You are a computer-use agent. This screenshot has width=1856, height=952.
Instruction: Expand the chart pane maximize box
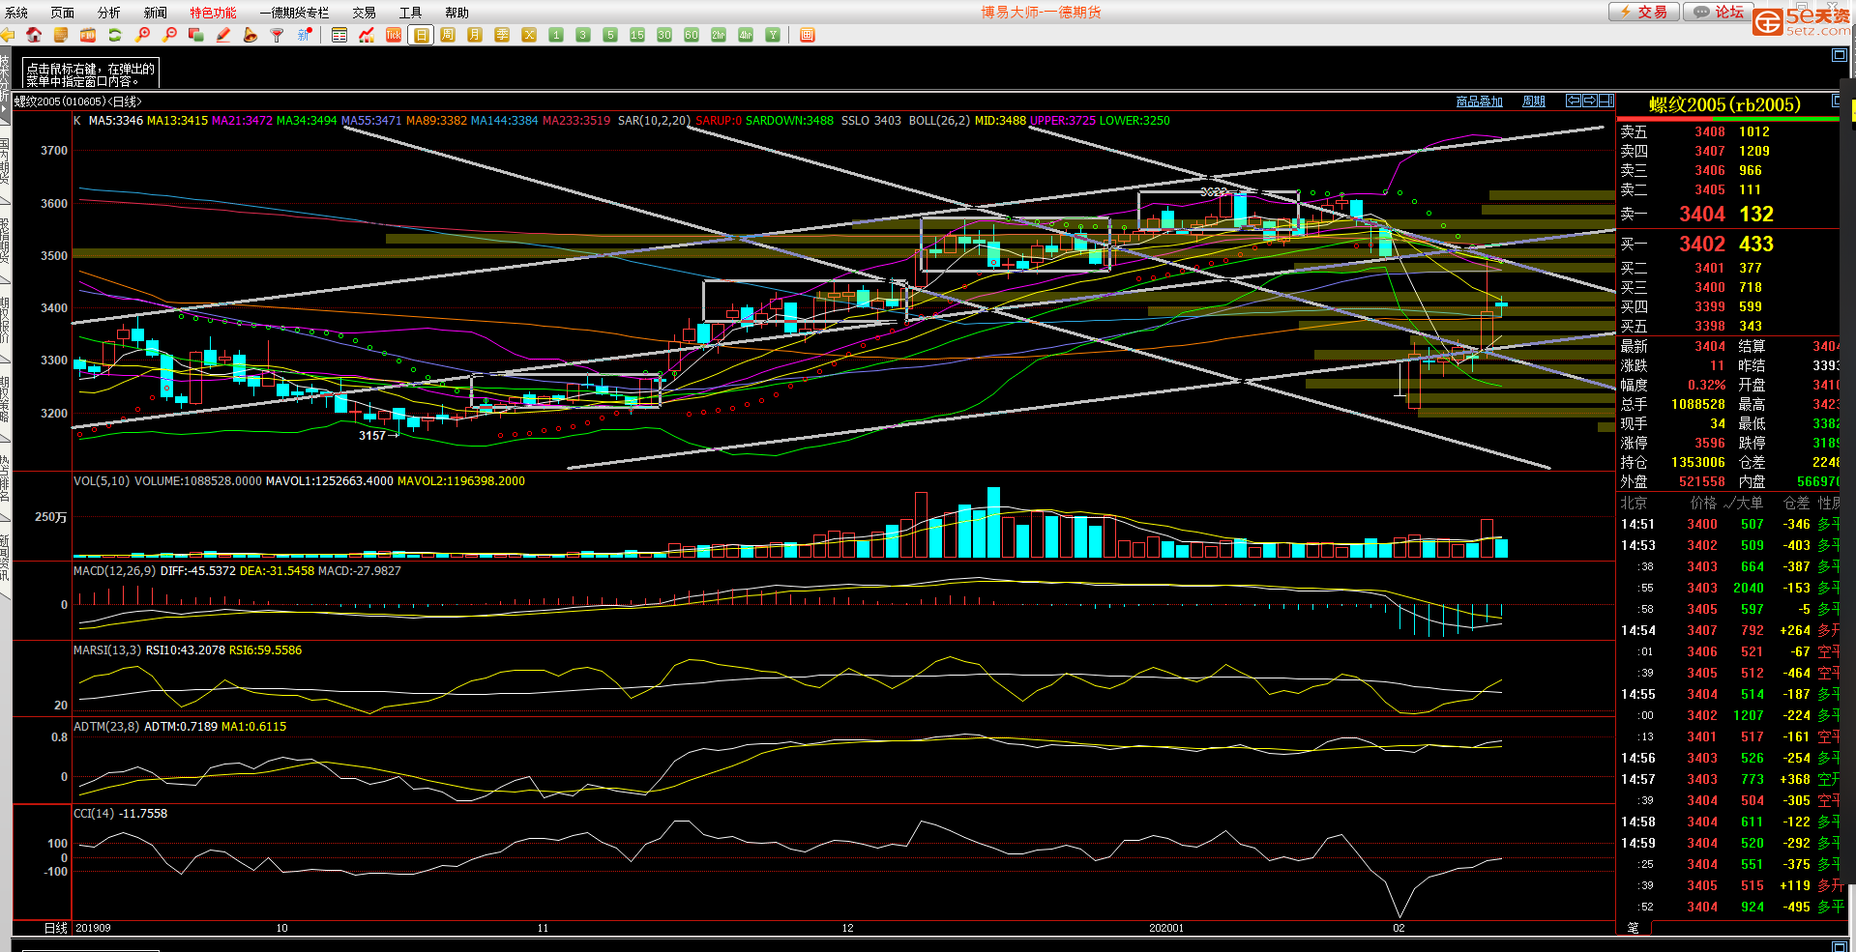click(x=1840, y=55)
